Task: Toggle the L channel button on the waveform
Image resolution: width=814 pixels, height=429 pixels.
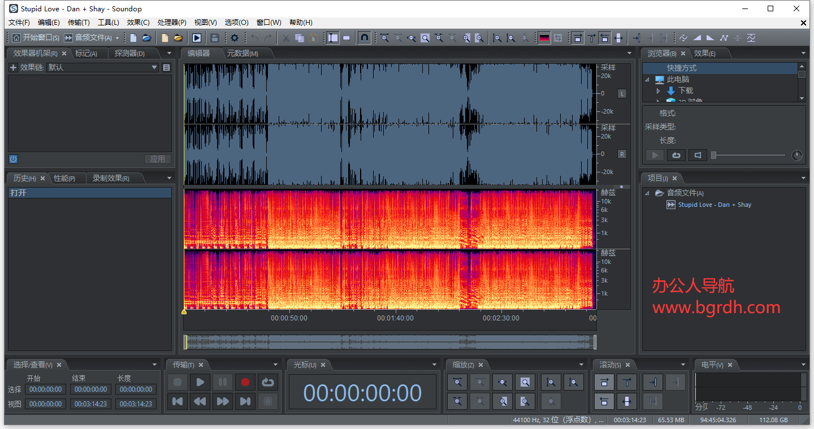Action: coord(621,93)
